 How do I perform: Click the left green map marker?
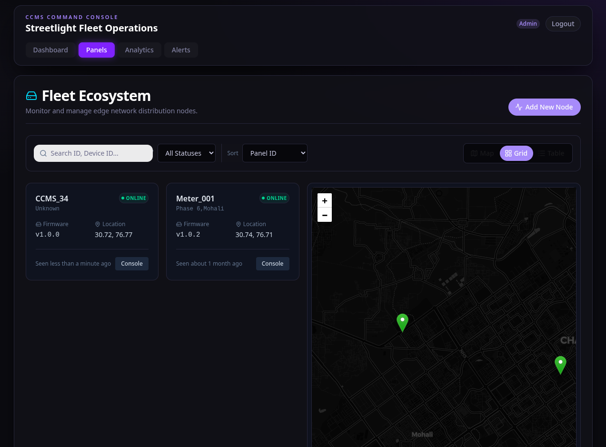click(403, 322)
